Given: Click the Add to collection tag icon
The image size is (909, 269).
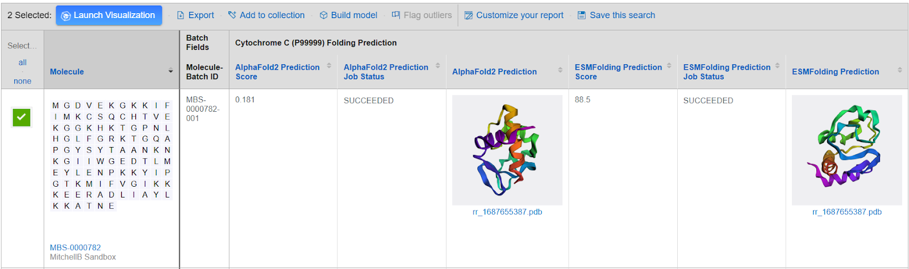Looking at the screenshot, I should tap(232, 15).
